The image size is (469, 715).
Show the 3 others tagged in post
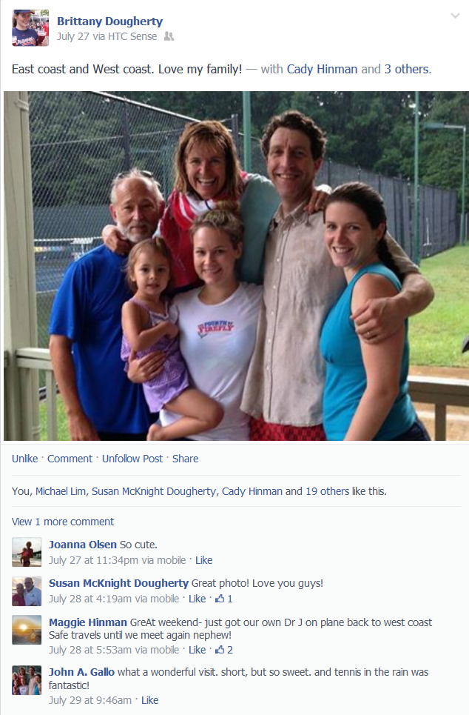(x=407, y=70)
